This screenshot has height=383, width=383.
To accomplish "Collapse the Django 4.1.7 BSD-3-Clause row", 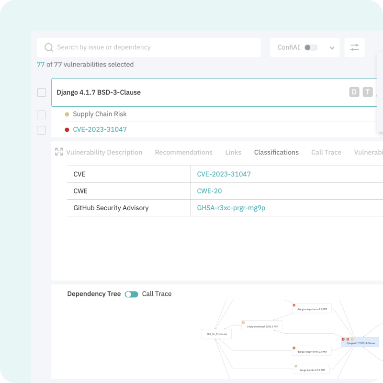I will 214,92.
